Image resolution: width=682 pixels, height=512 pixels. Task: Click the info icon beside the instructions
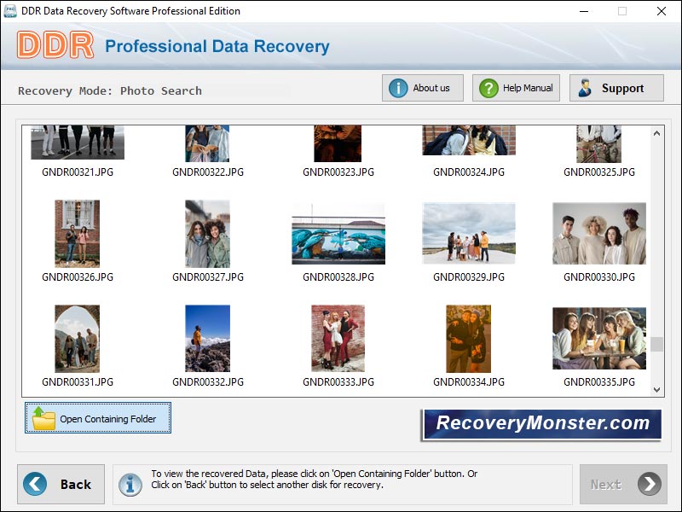(130, 485)
